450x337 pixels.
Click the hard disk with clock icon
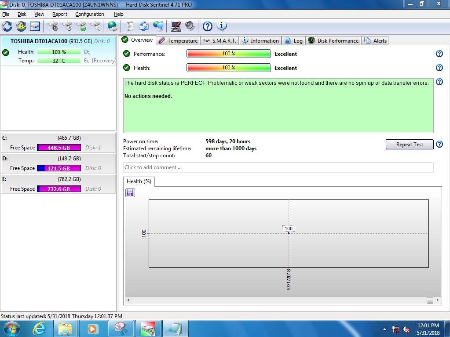pyautogui.click(x=67, y=26)
